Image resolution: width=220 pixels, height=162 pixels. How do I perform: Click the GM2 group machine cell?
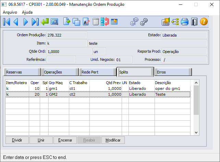59,94
